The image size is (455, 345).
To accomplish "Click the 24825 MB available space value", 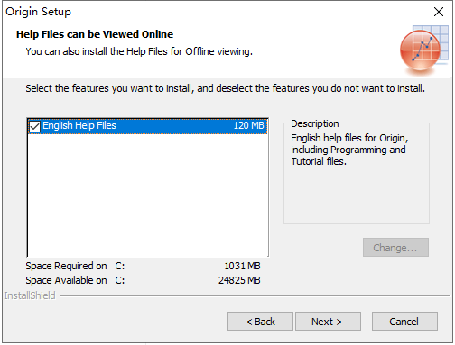I will tap(239, 280).
